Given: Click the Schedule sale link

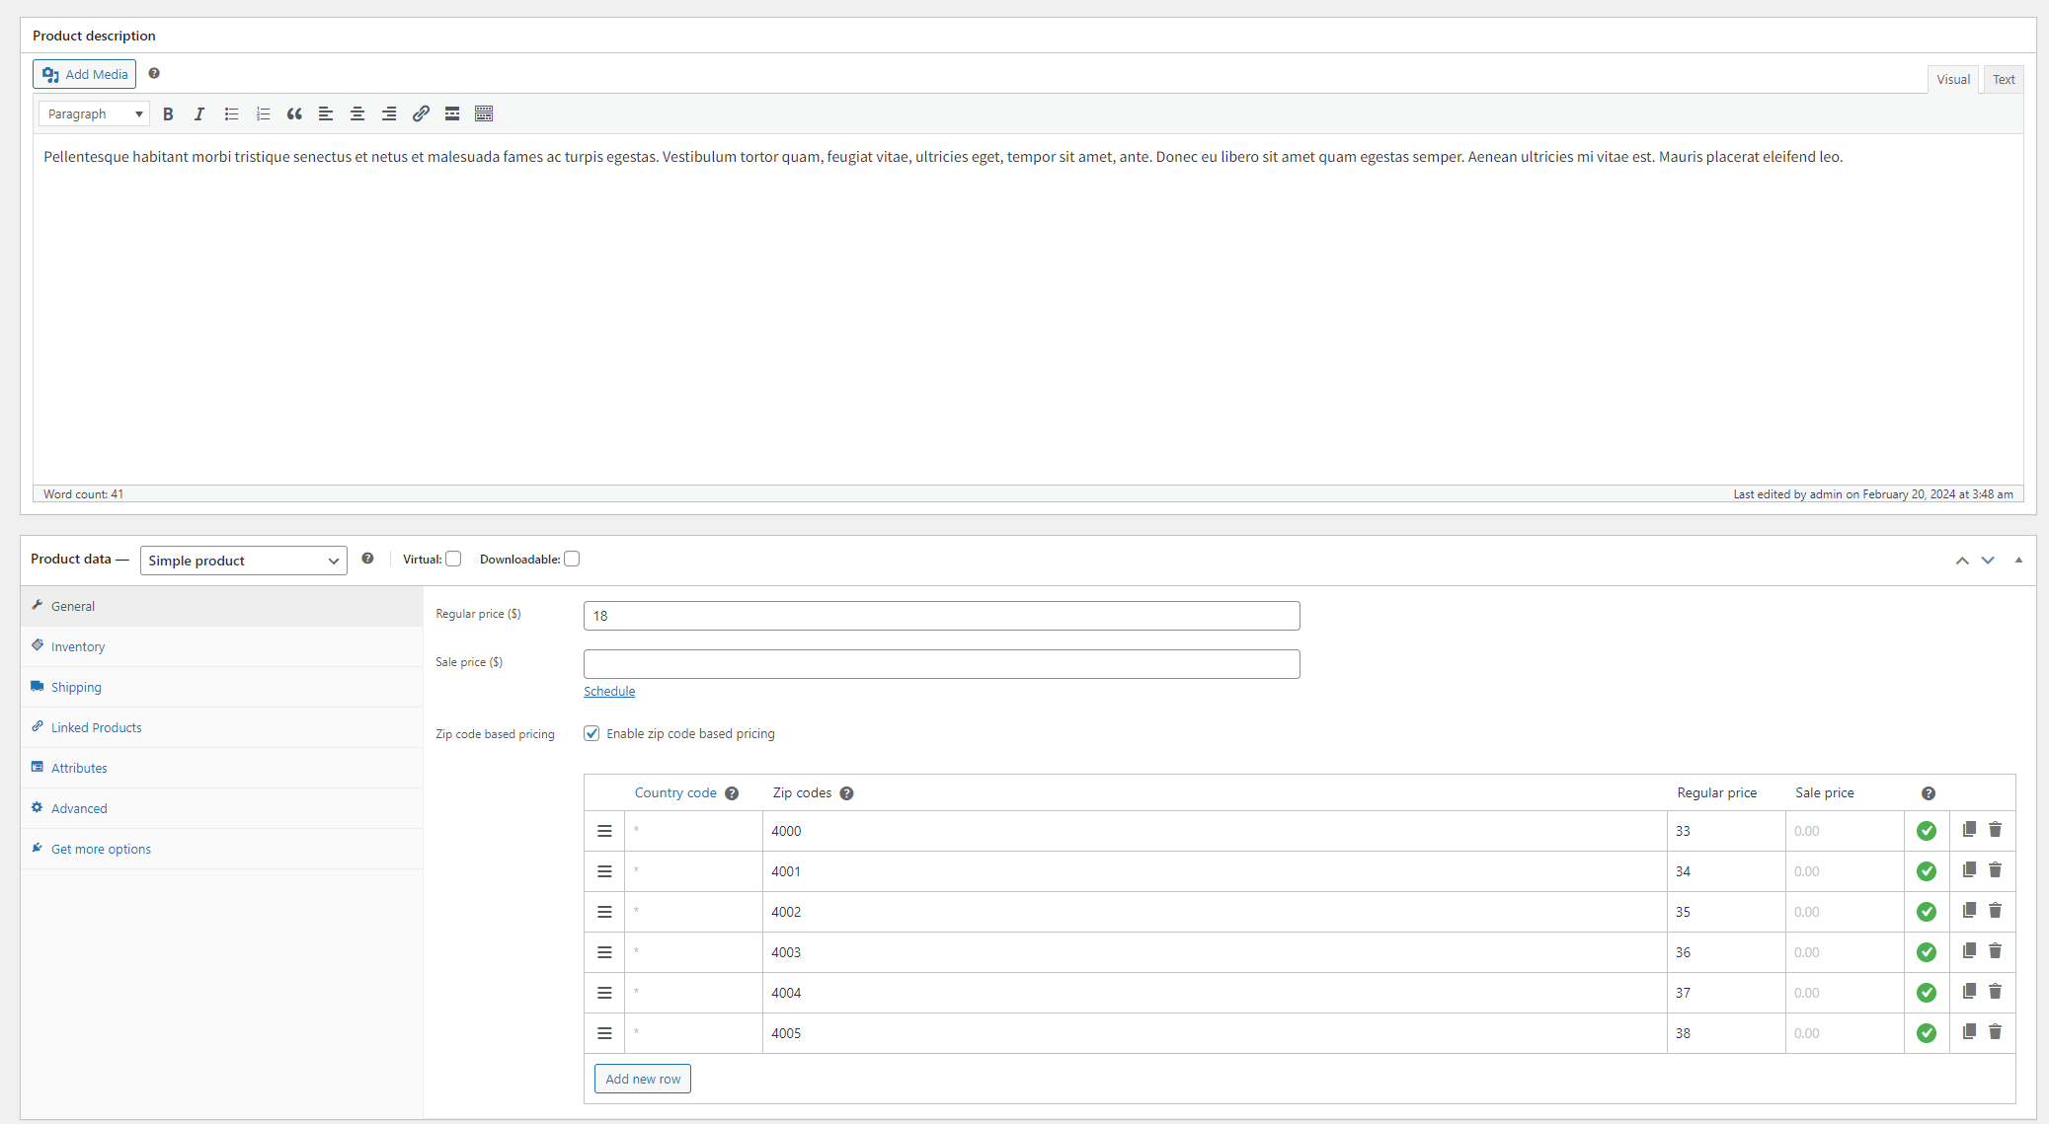Looking at the screenshot, I should click(609, 691).
